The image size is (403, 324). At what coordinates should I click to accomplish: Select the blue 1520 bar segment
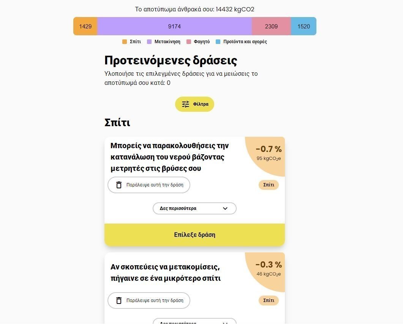tap(303, 26)
